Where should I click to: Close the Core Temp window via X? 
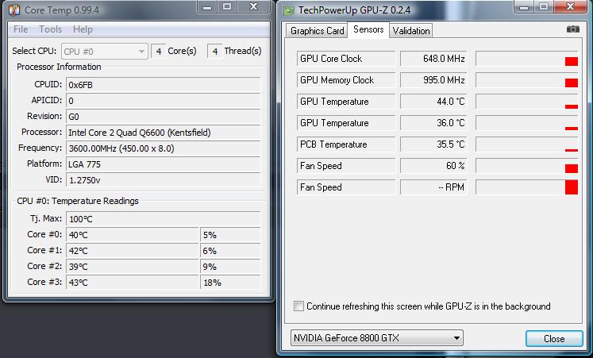click(x=254, y=6)
